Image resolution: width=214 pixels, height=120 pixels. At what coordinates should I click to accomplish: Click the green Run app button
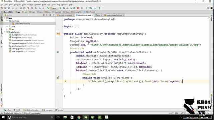(x=61, y=8)
